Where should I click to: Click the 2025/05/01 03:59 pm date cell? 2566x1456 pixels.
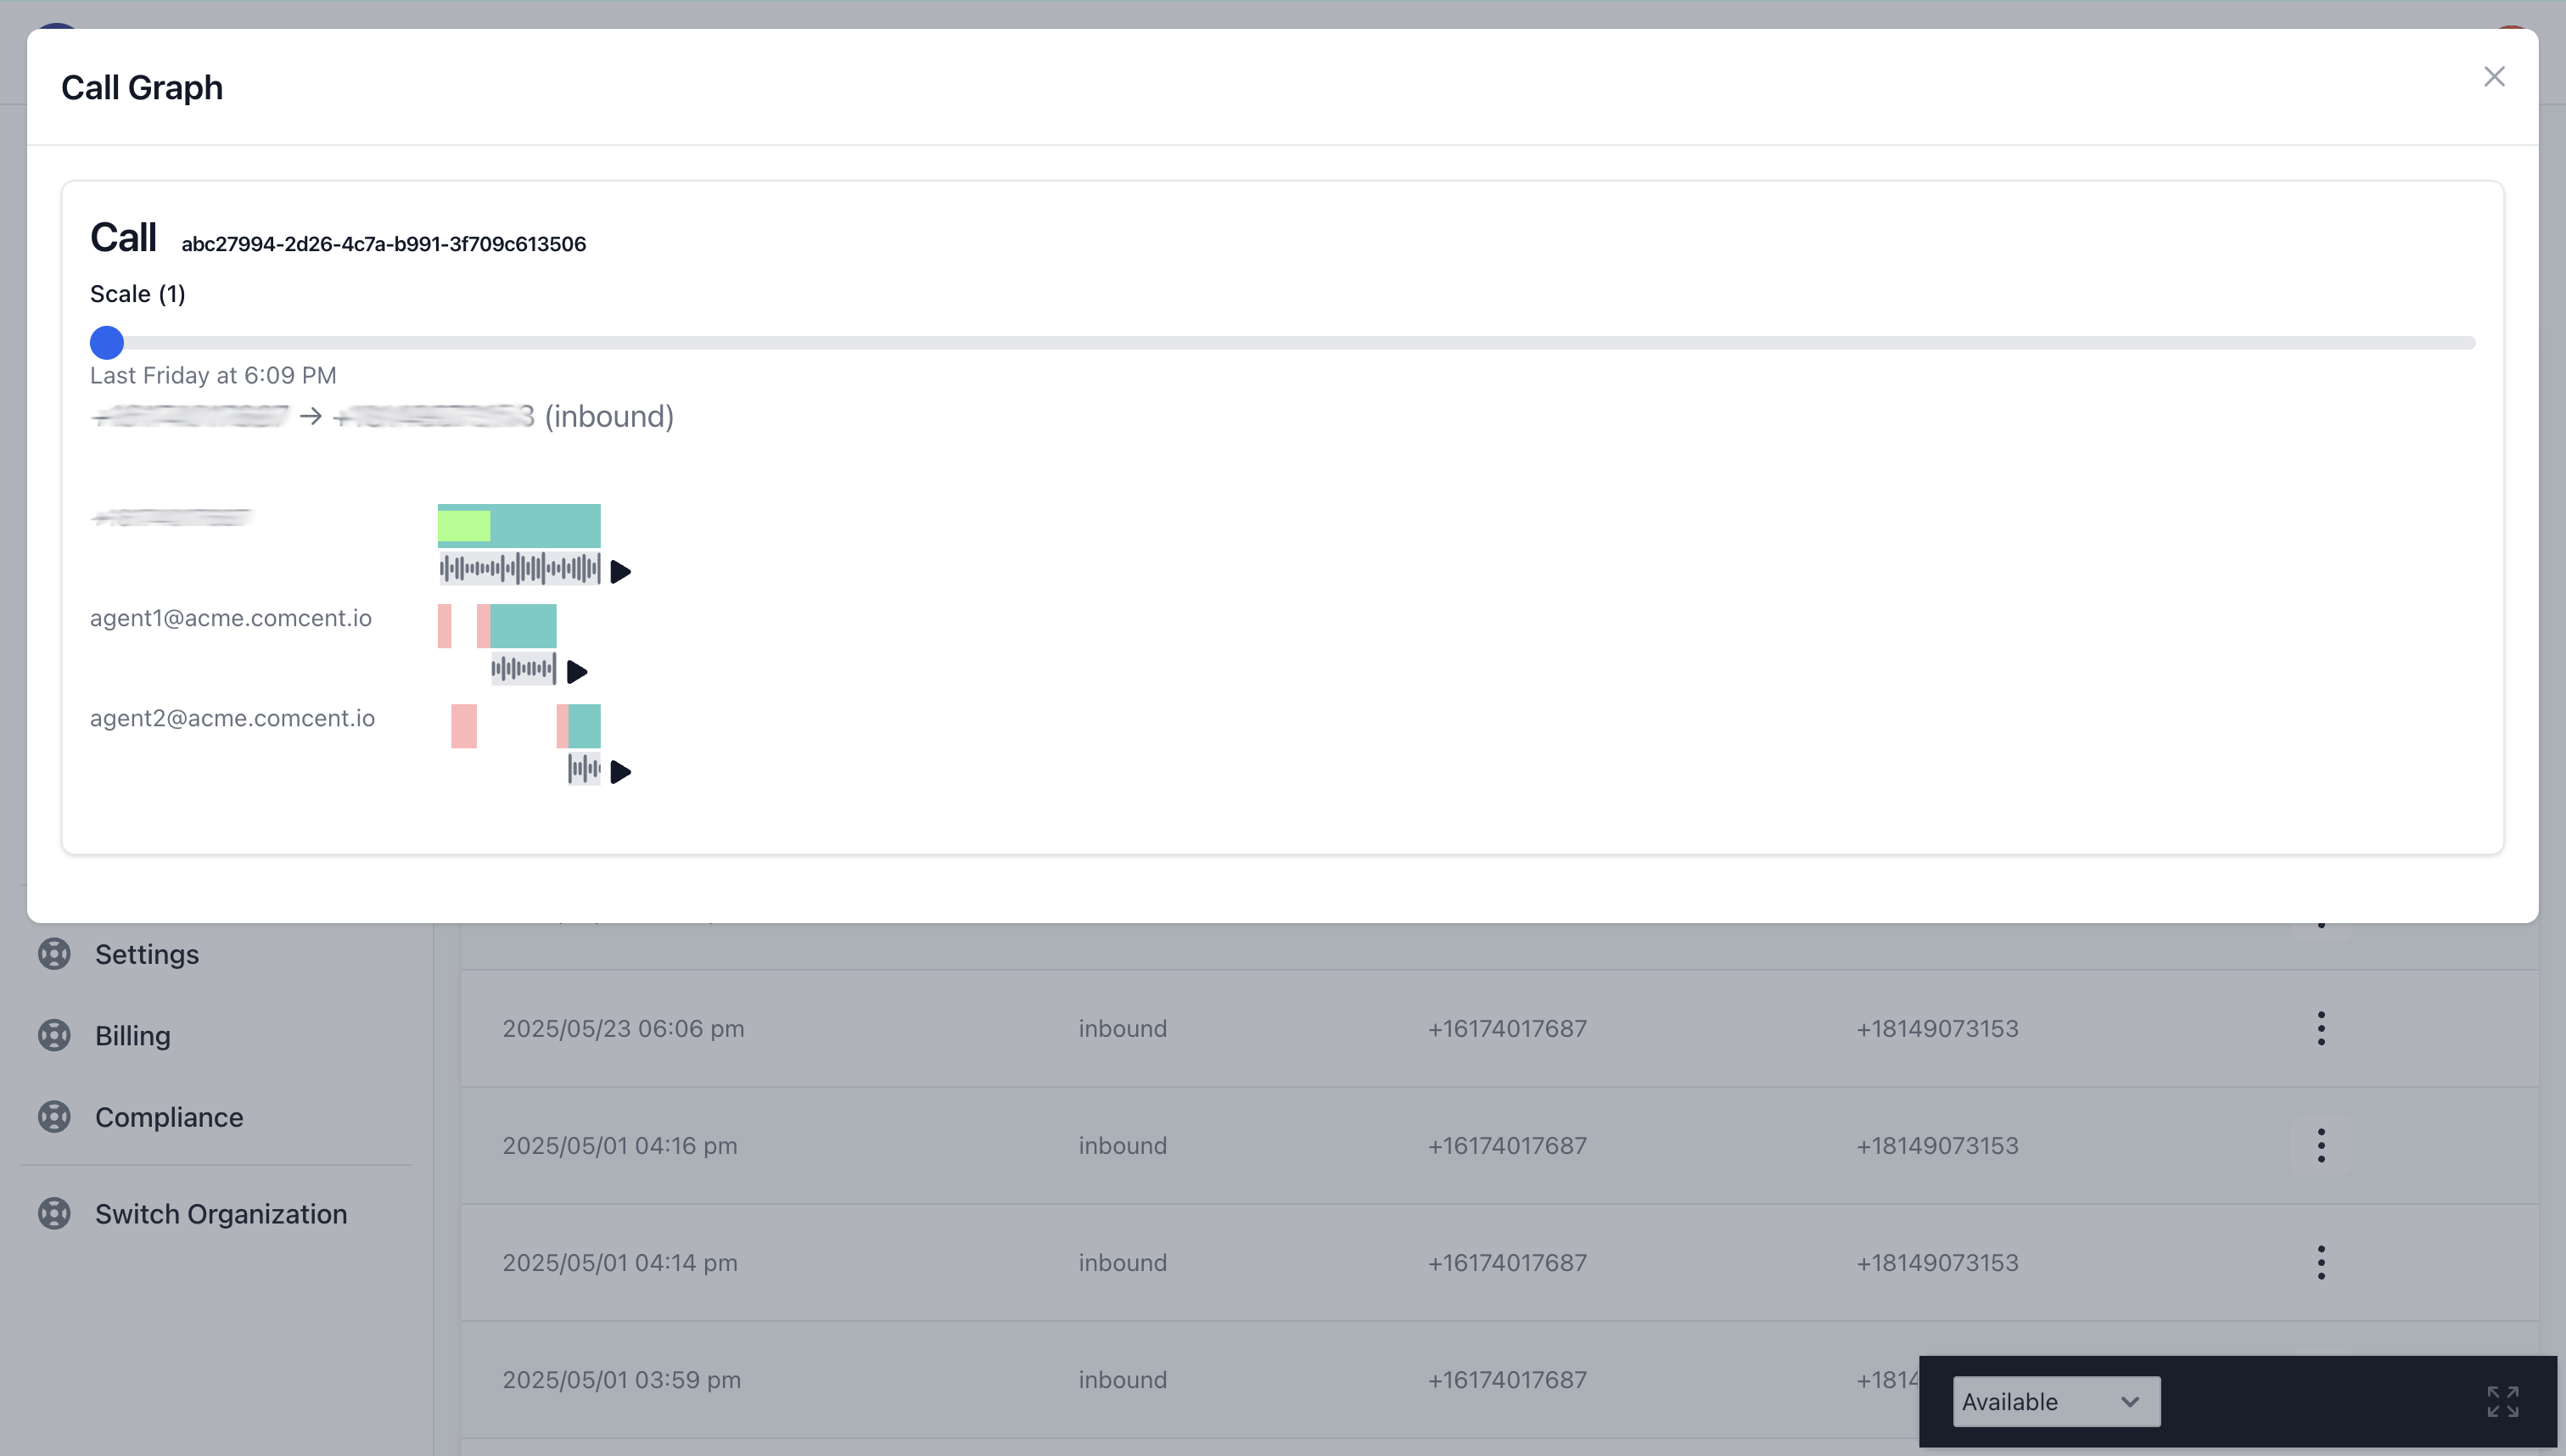click(x=622, y=1380)
